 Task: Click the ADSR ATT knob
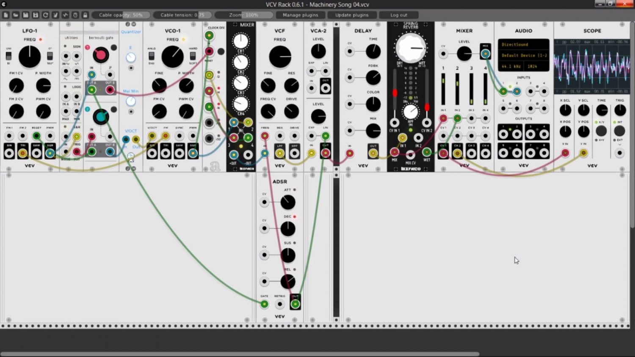coord(288,202)
